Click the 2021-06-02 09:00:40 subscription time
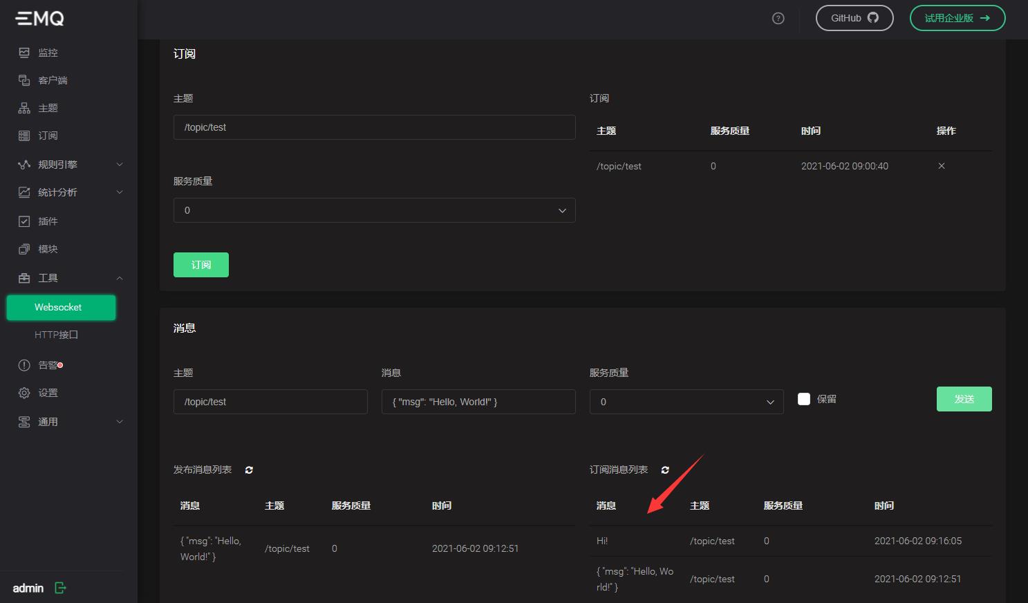Image resolution: width=1028 pixels, height=603 pixels. (x=845, y=166)
